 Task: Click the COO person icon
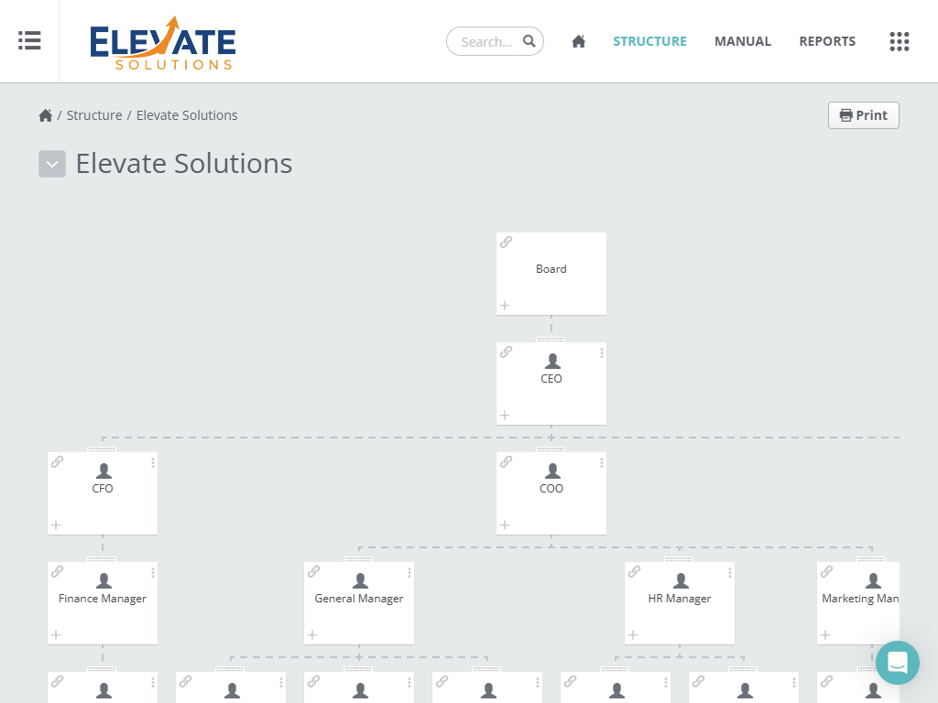pos(552,470)
